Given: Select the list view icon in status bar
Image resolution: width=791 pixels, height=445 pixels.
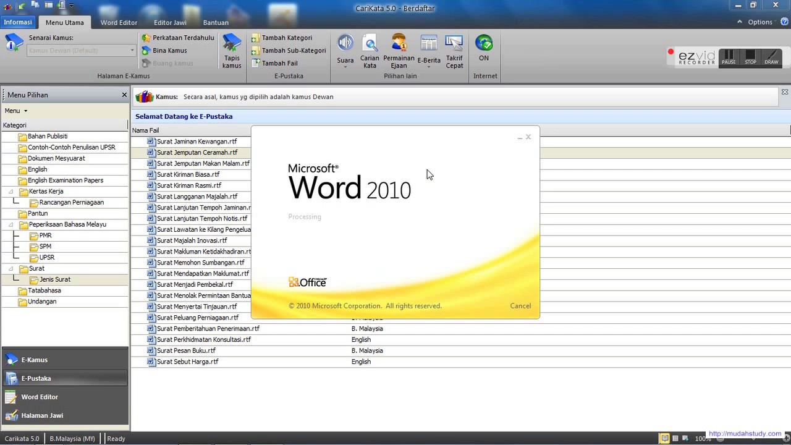Looking at the screenshot, I should 675,438.
